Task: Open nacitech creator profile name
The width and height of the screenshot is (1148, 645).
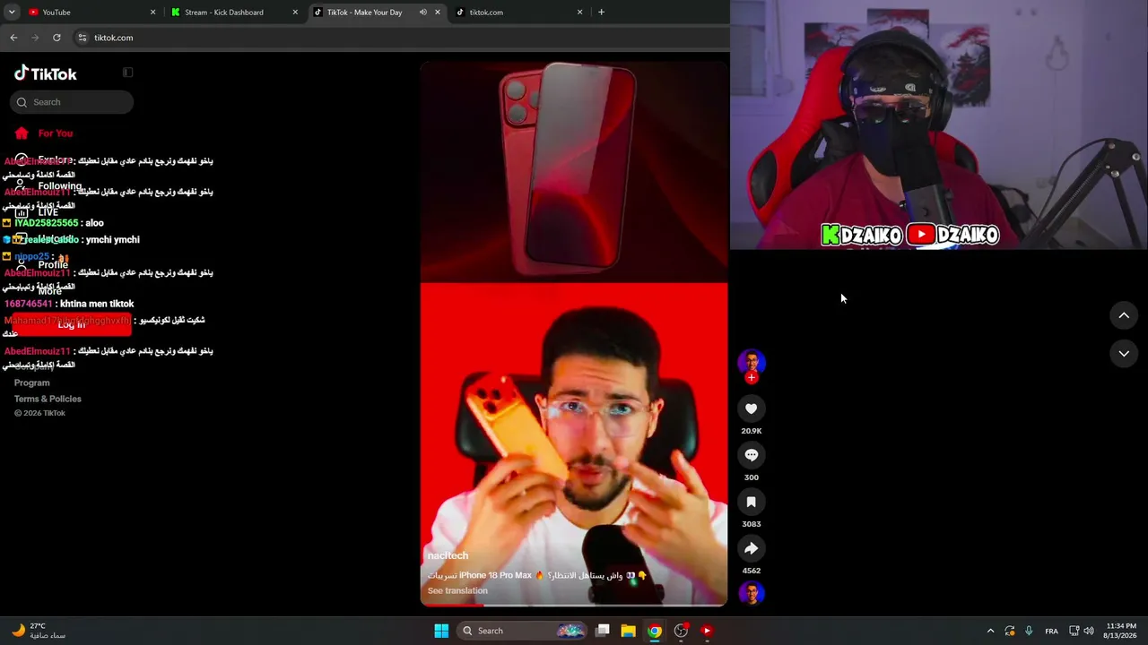Action: (x=448, y=555)
